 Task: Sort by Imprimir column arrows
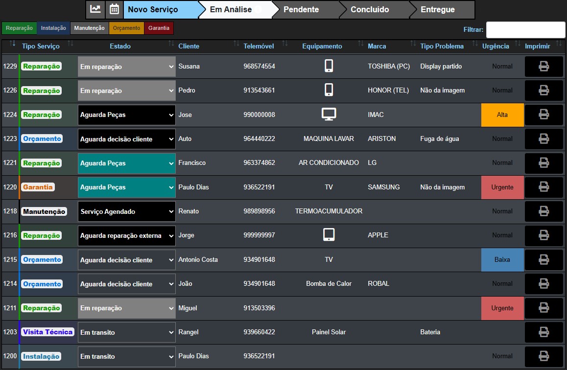click(x=559, y=44)
